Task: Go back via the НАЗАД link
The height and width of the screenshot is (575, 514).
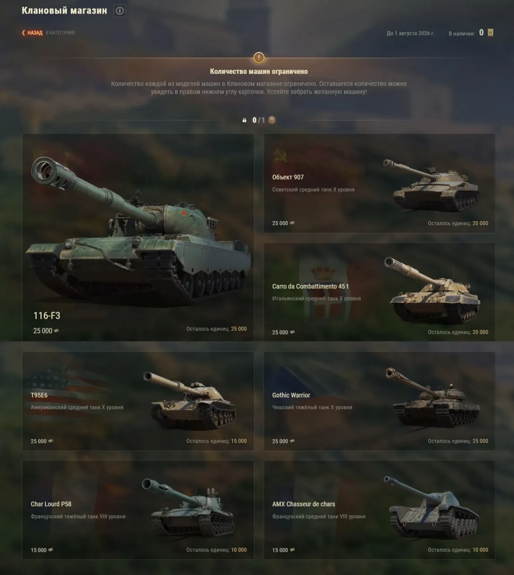Action: click(x=35, y=33)
